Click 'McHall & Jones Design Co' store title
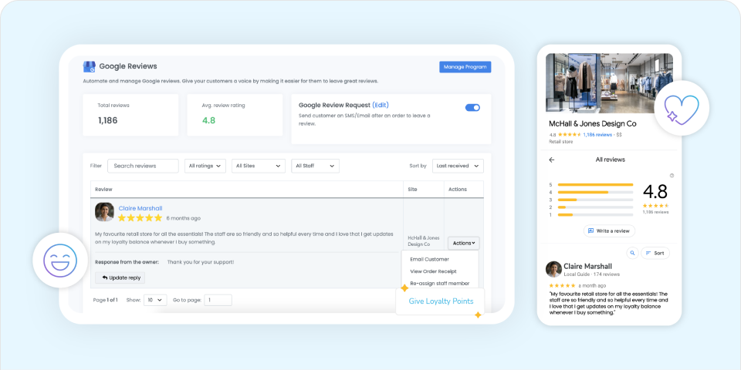 (x=593, y=123)
